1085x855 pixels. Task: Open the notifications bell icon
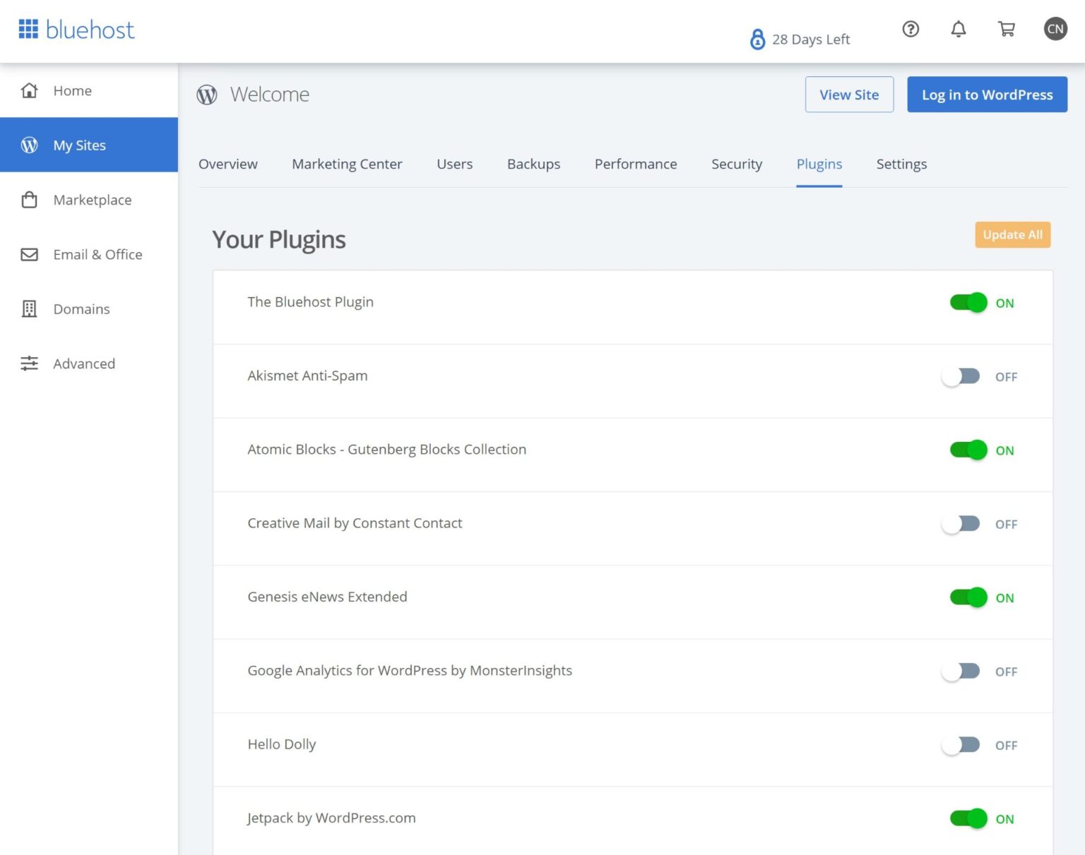click(x=958, y=29)
